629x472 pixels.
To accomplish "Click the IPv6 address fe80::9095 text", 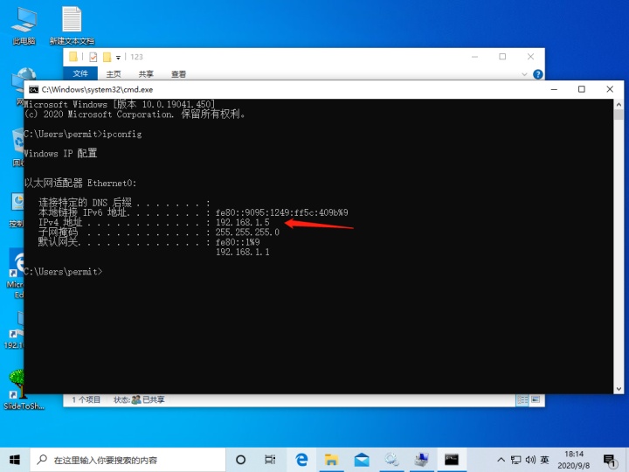I will pyautogui.click(x=281, y=212).
